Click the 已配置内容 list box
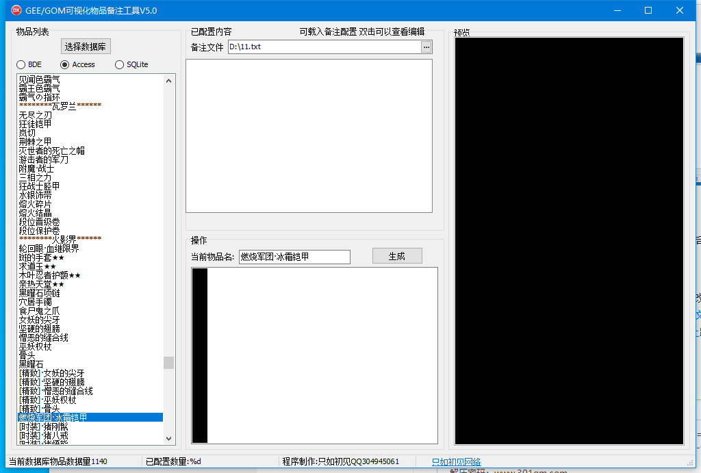Screen dimensions: 701x473 point(309,136)
